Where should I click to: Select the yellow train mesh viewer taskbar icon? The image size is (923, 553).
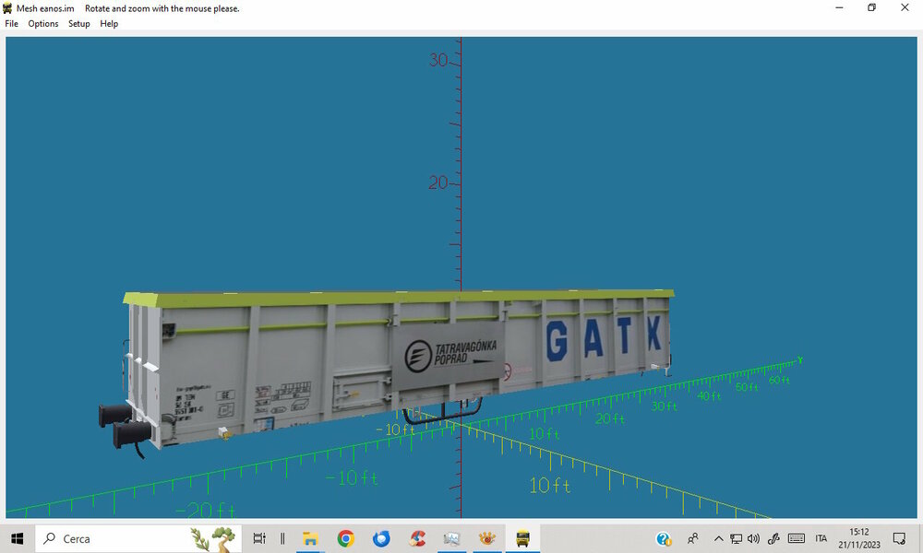[522, 538]
